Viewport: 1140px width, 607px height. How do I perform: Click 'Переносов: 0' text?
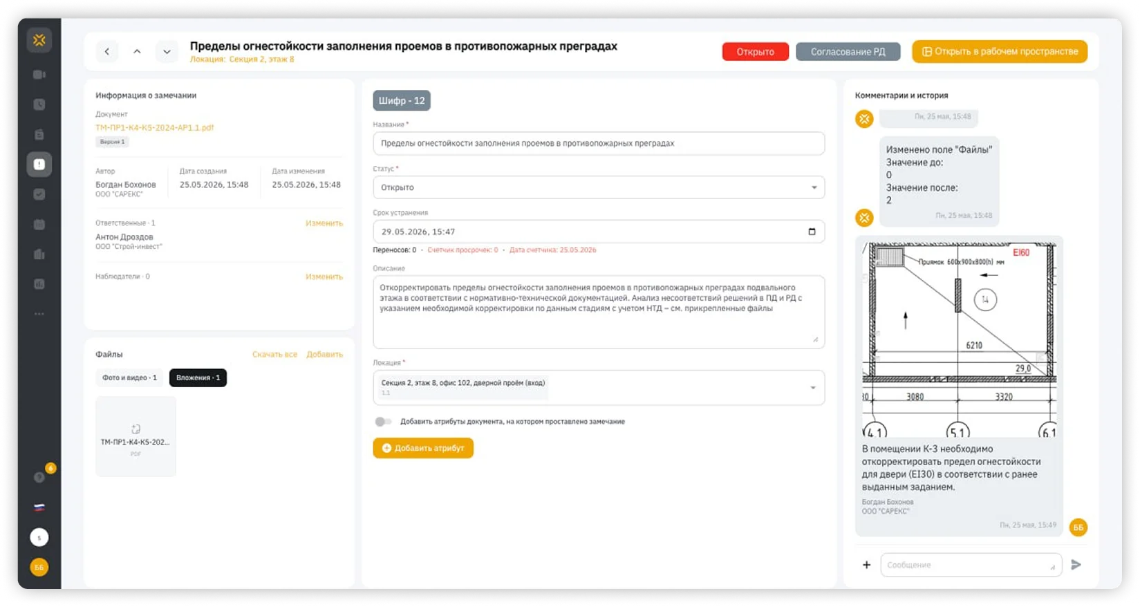[395, 250]
